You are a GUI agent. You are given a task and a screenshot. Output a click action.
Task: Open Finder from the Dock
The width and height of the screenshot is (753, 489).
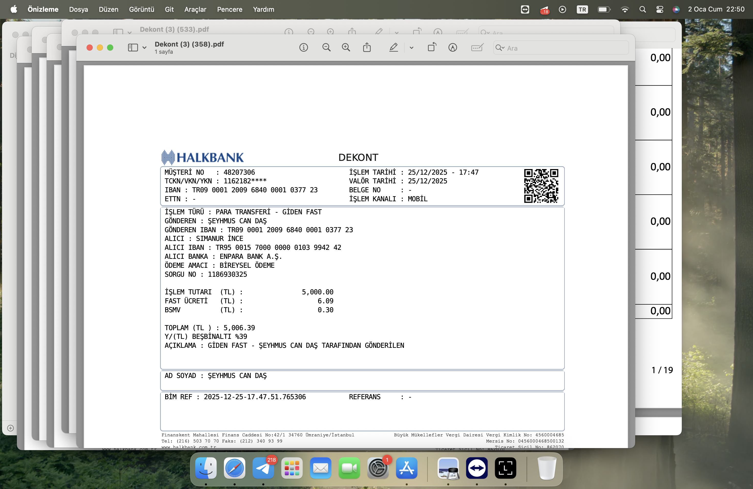tap(206, 468)
